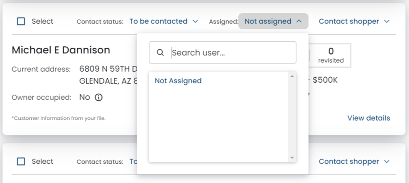Click the magnifier icon in the user search box
Image resolution: width=409 pixels, height=183 pixels.
160,53
